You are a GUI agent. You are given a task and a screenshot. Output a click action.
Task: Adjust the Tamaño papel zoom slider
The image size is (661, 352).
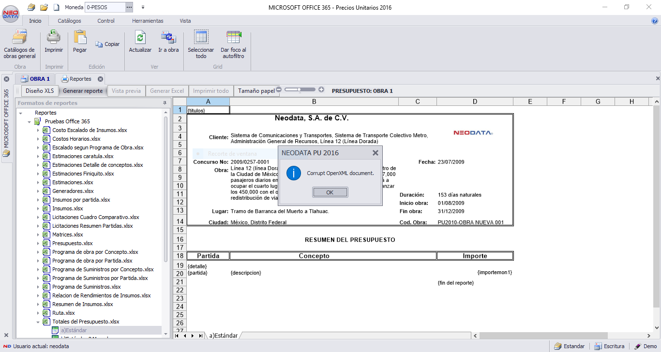coord(300,90)
